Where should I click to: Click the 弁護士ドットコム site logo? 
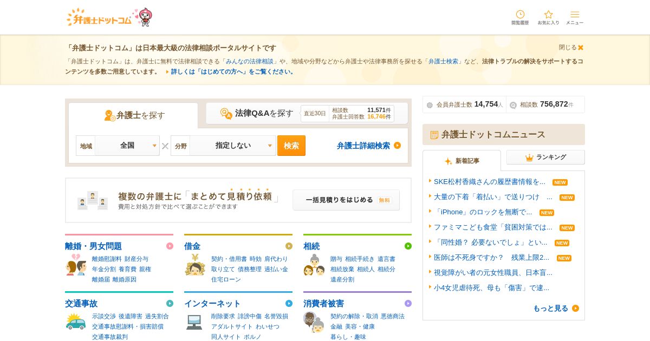(99, 17)
